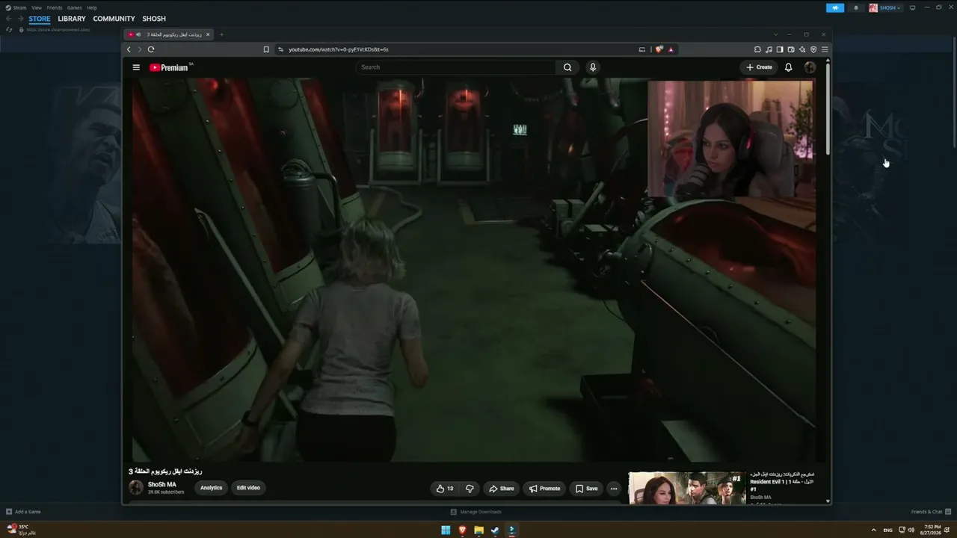
Task: Open the taskbar weather widget
Action: pyautogui.click(x=22, y=530)
